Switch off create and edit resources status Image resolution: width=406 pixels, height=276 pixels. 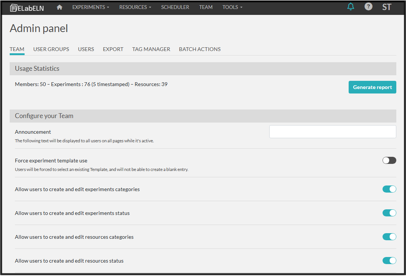(x=389, y=261)
